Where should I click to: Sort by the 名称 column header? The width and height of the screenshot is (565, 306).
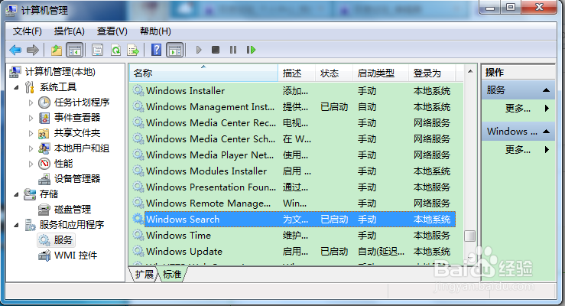tap(203, 73)
